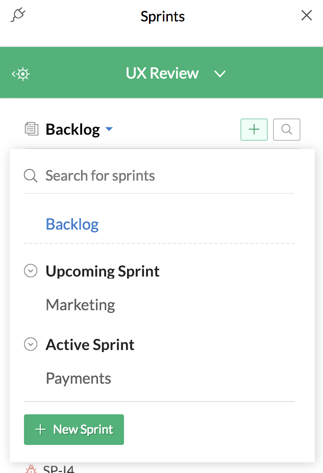Select the Payments sprint
The height and width of the screenshot is (473, 323).
tap(79, 379)
